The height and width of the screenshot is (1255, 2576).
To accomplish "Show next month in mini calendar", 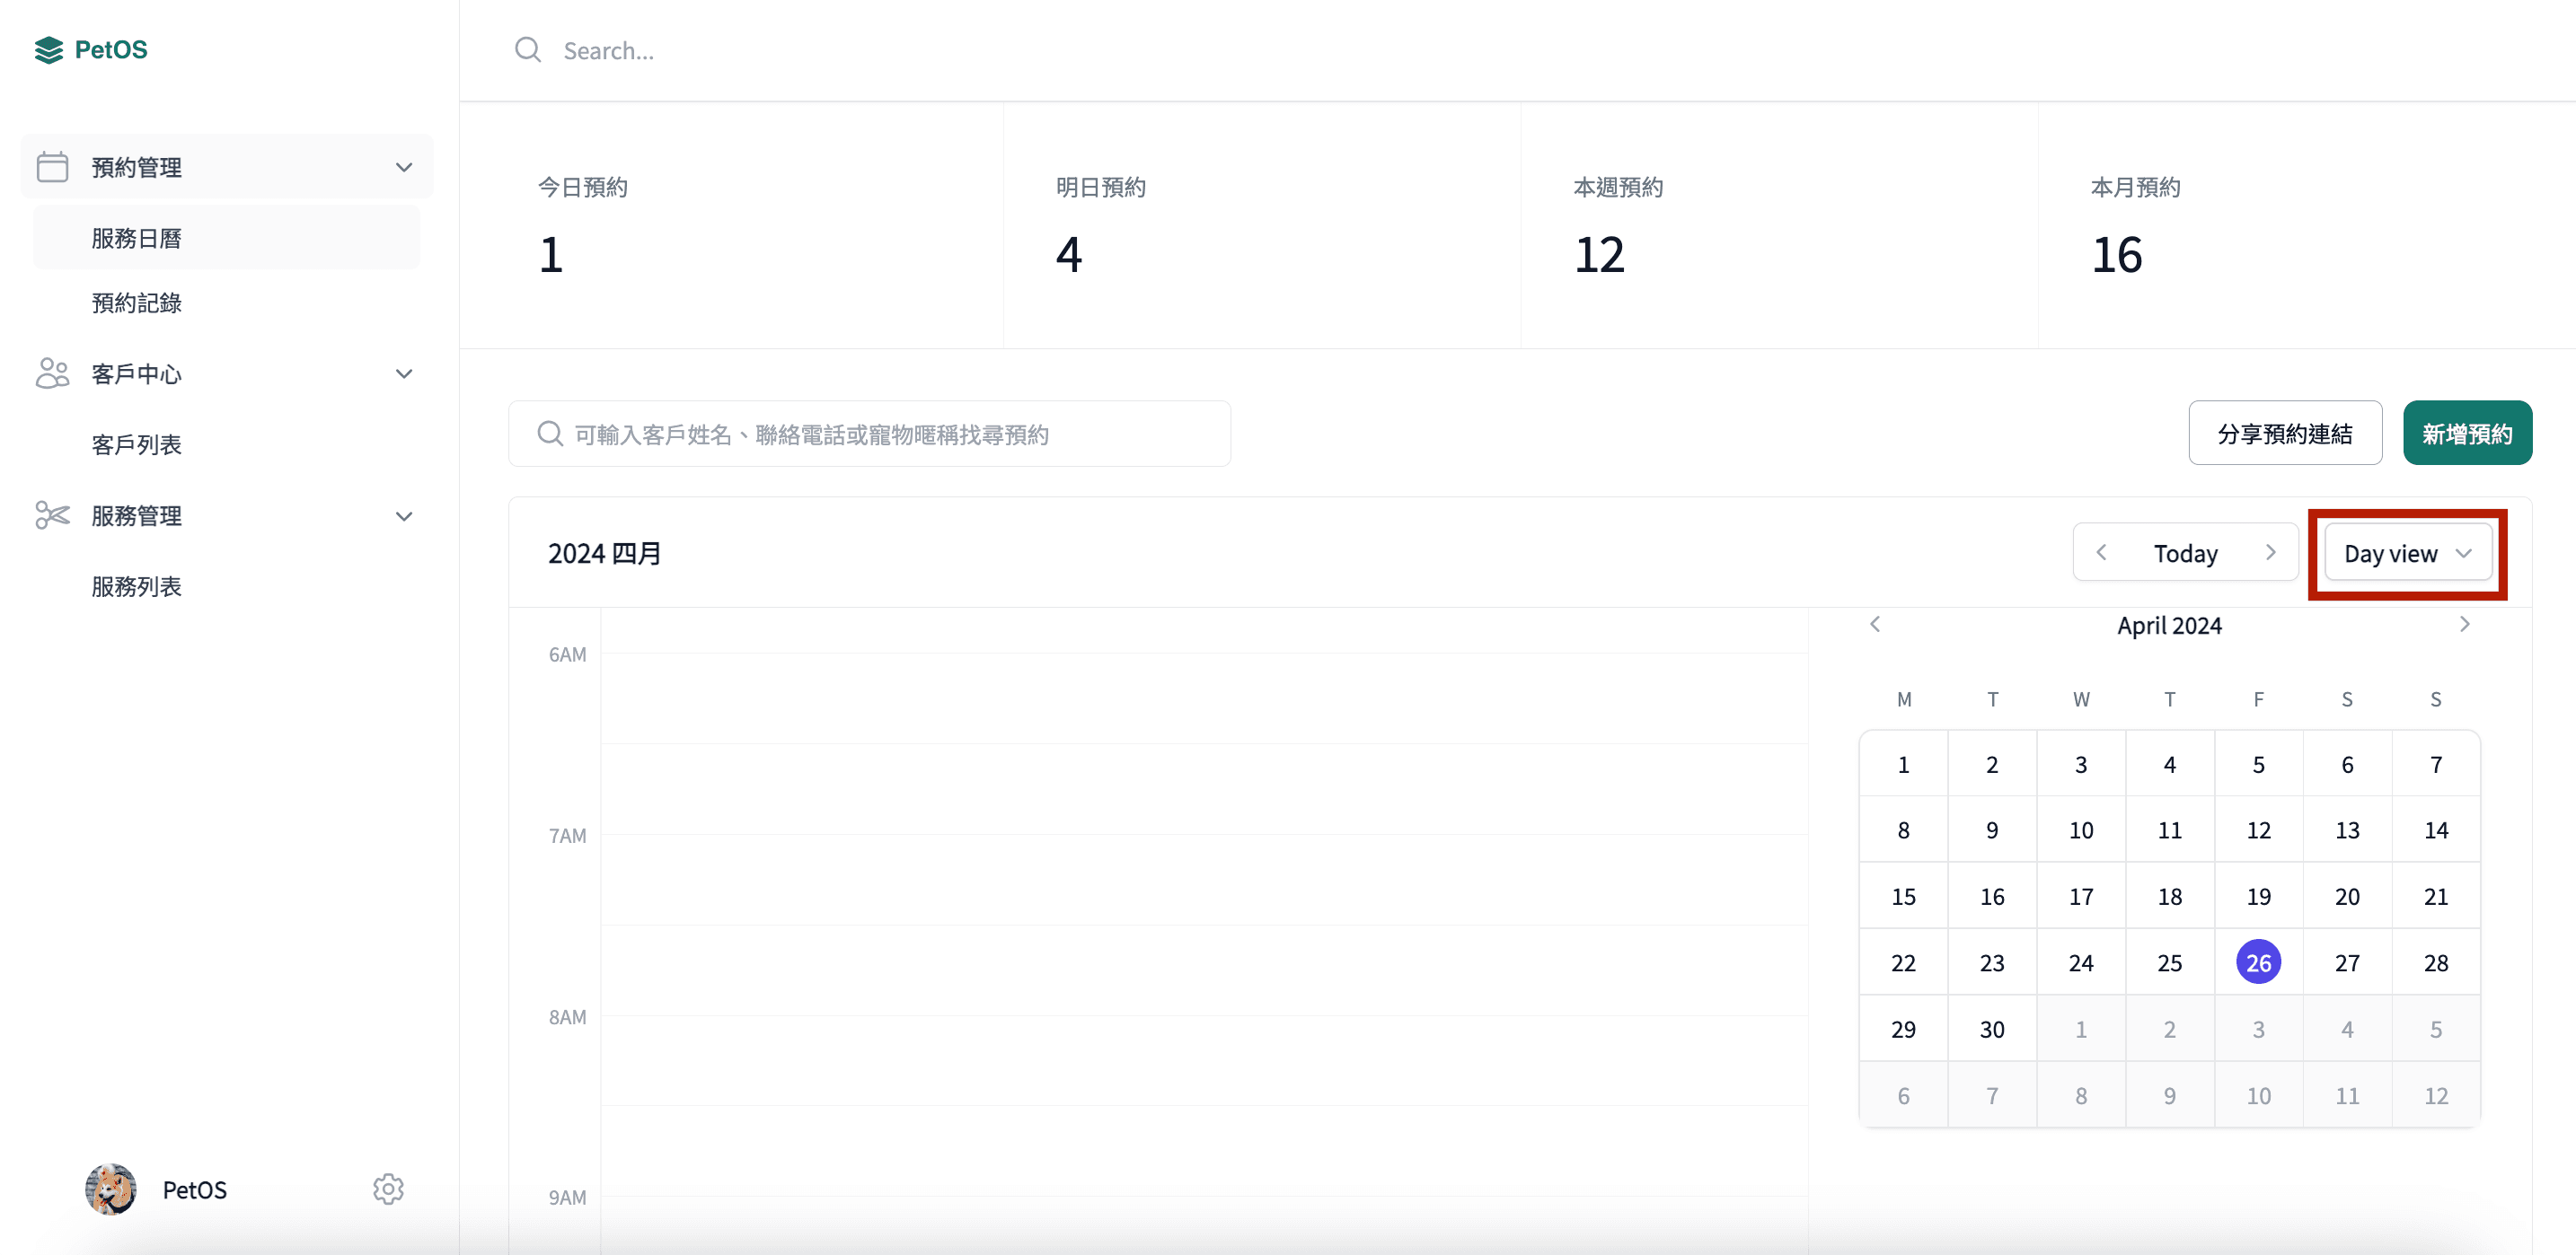I will [2464, 625].
